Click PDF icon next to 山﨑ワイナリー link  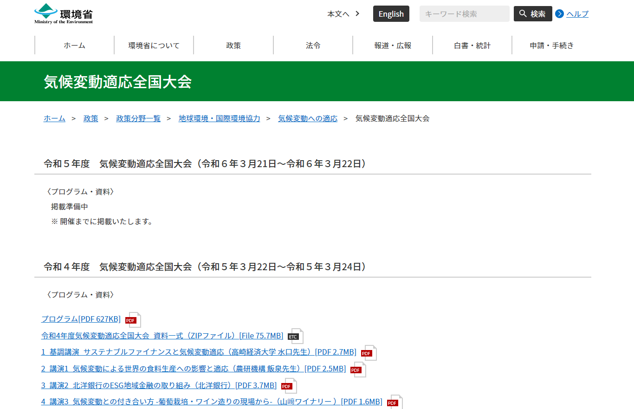click(395, 402)
